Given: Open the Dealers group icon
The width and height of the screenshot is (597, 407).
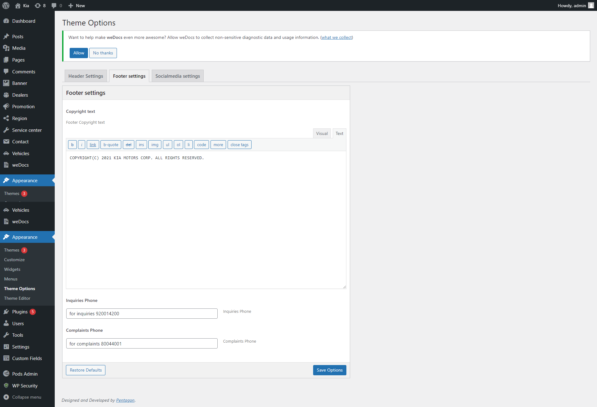Looking at the screenshot, I should pyautogui.click(x=6, y=95).
